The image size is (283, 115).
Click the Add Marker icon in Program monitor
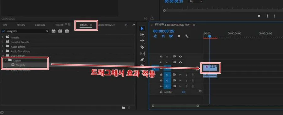pos(259,16)
